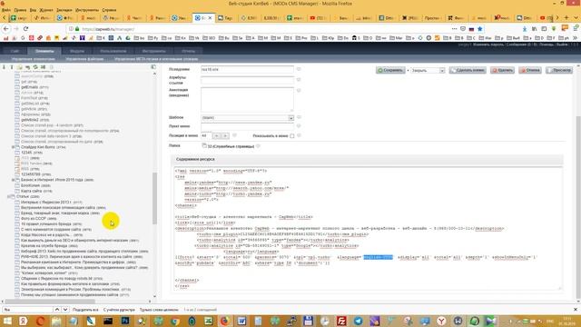
Task: Click find-bar previous match arrow
Action: pyautogui.click(x=57, y=309)
